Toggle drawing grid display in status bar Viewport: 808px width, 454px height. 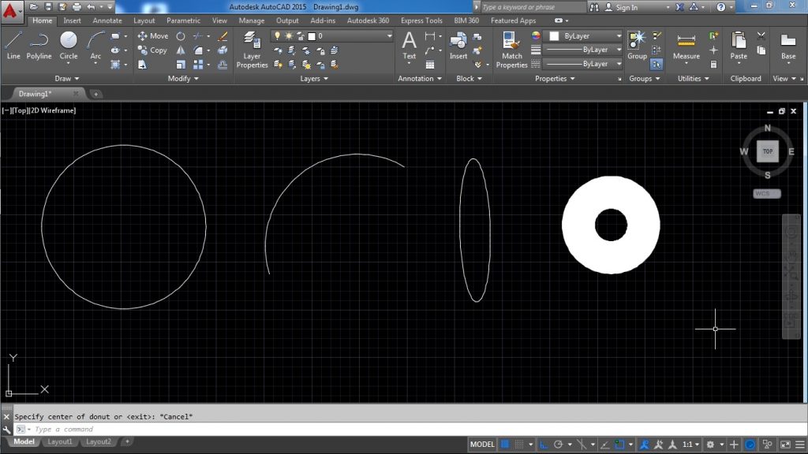click(x=505, y=445)
